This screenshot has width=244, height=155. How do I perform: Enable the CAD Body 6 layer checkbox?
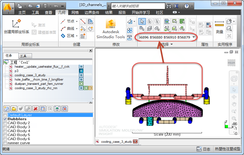click(x=5, y=139)
